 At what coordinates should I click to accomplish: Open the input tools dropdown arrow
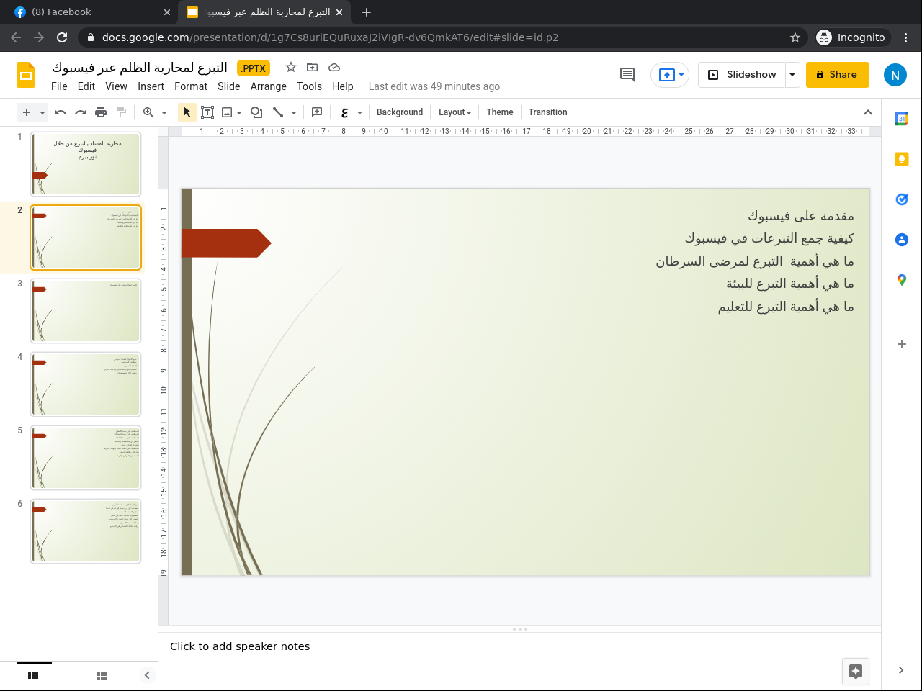click(x=359, y=113)
